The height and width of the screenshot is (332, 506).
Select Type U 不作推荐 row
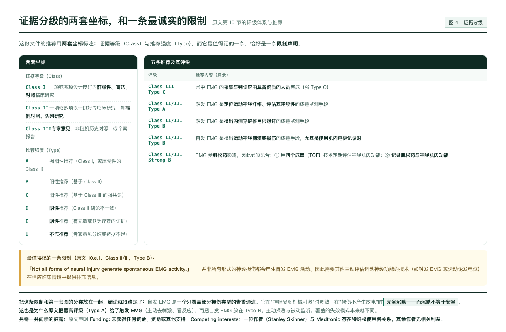[x=78, y=234]
